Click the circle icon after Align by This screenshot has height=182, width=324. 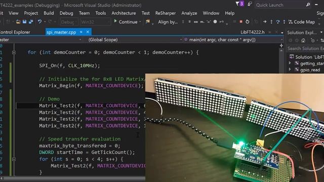(215, 21)
